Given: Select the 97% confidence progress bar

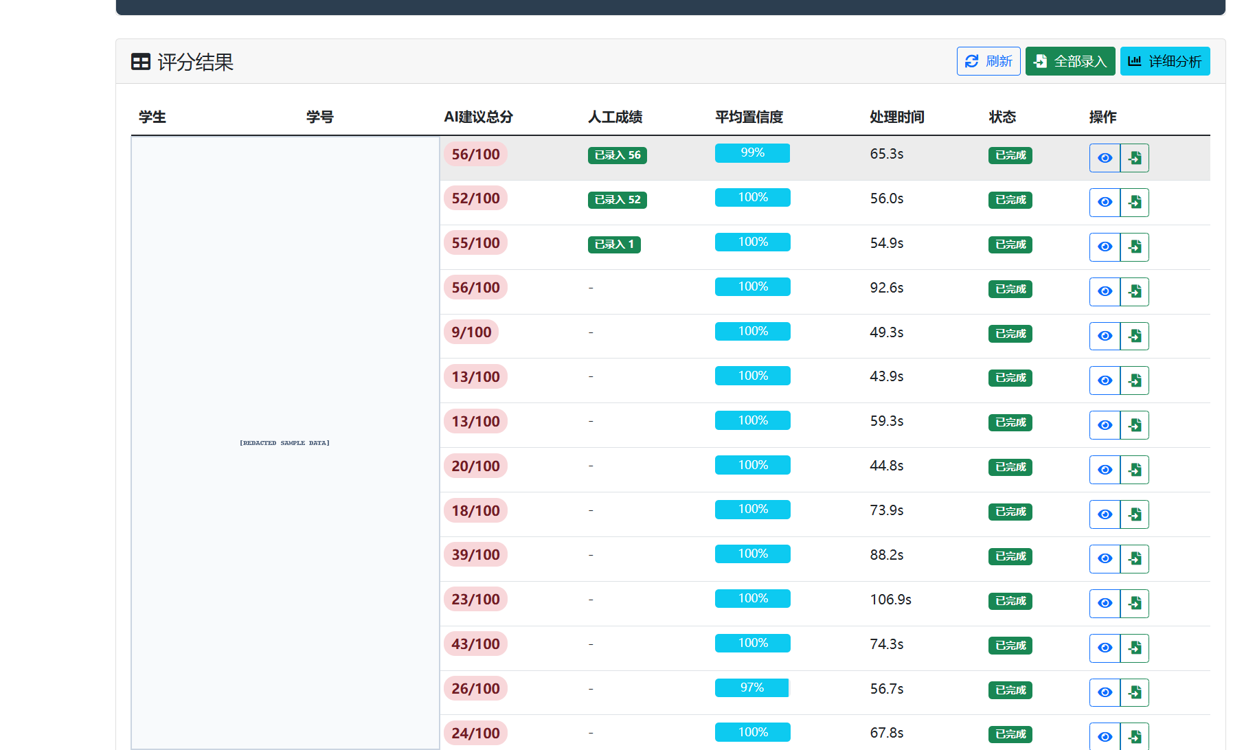Looking at the screenshot, I should click(x=752, y=687).
